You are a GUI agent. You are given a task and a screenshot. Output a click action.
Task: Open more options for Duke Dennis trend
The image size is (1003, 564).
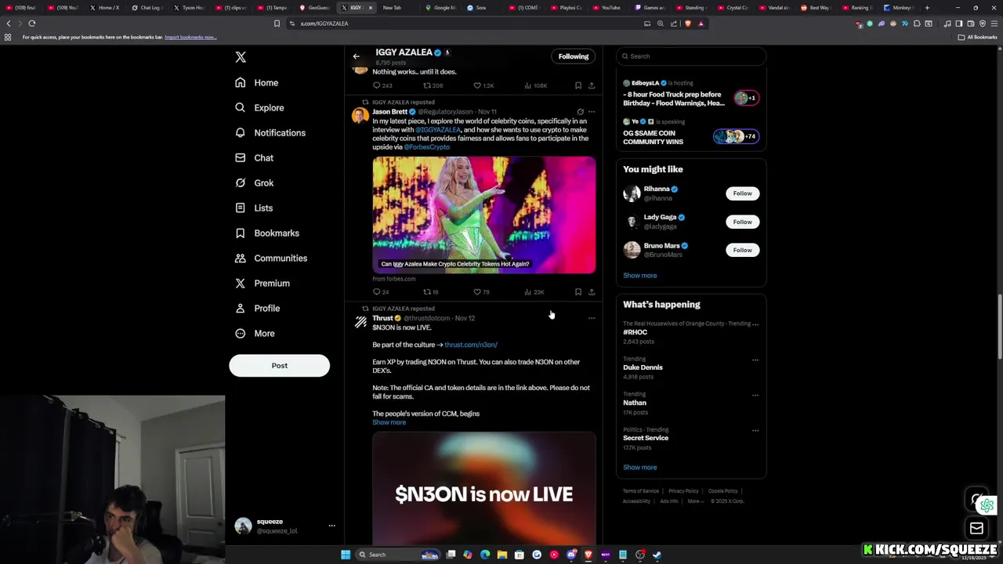pyautogui.click(x=755, y=360)
